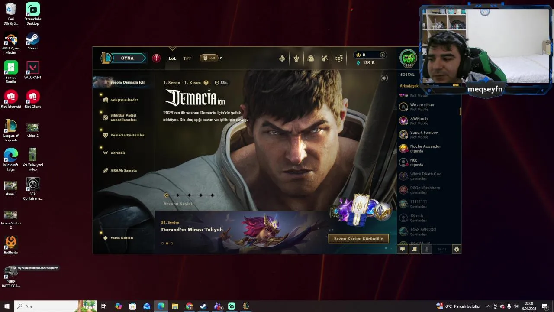Select the third banner carousel dot
The height and width of the screenshot is (312, 554).
(171, 243)
